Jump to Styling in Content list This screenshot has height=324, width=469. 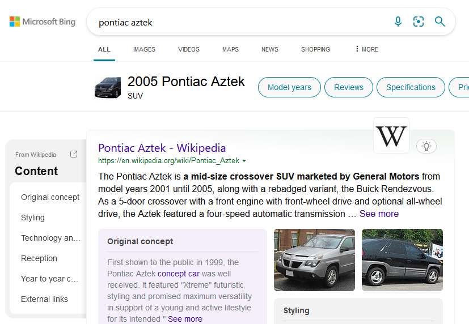(32, 218)
